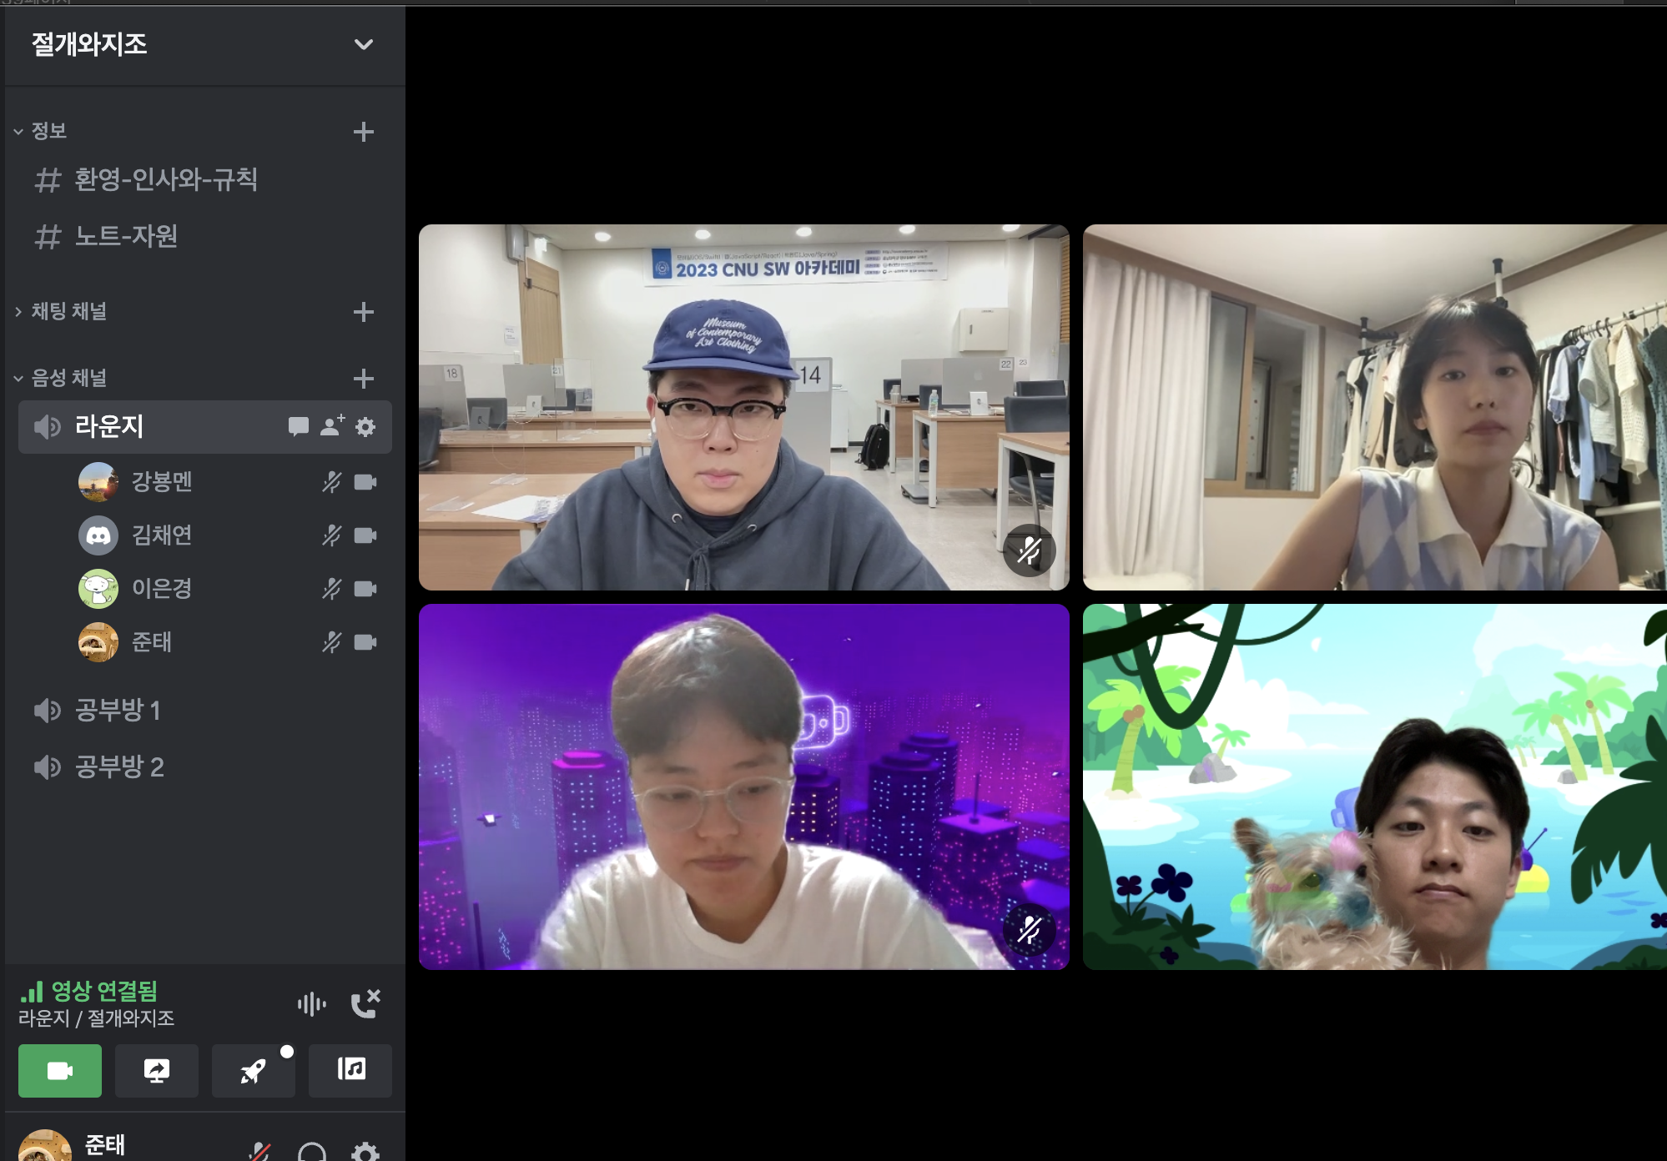Add a channel to the 정보 category
The image size is (1667, 1161).
363,132
